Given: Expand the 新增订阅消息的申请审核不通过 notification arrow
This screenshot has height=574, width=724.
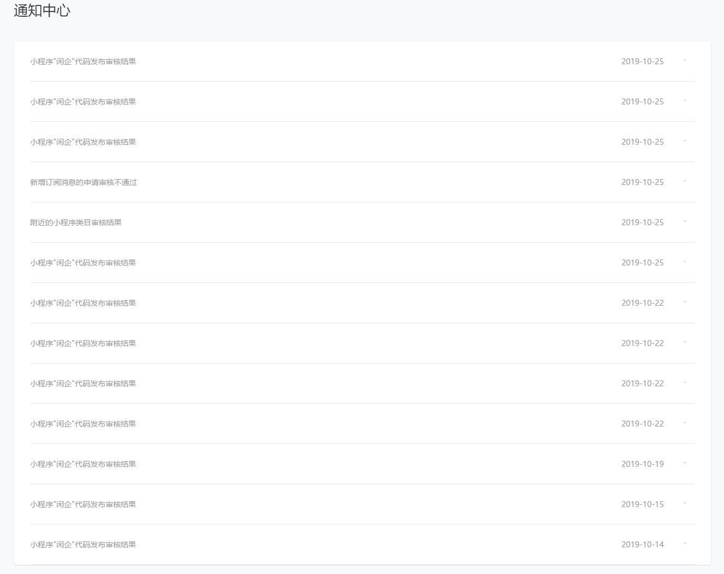Looking at the screenshot, I should pos(685,181).
